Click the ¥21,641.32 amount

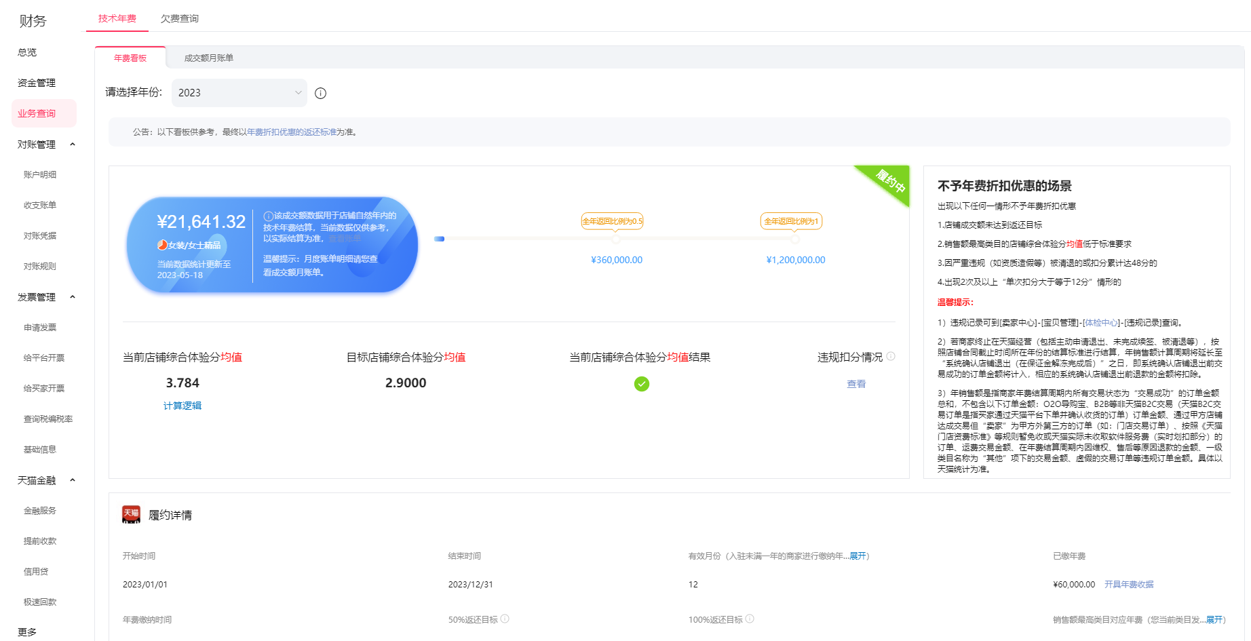tap(201, 222)
